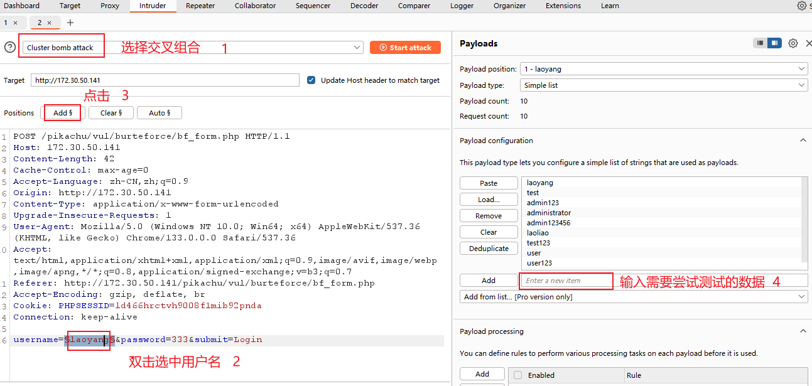This screenshot has height=386, width=812.
Task: Click Add § position button
Action: 63,113
